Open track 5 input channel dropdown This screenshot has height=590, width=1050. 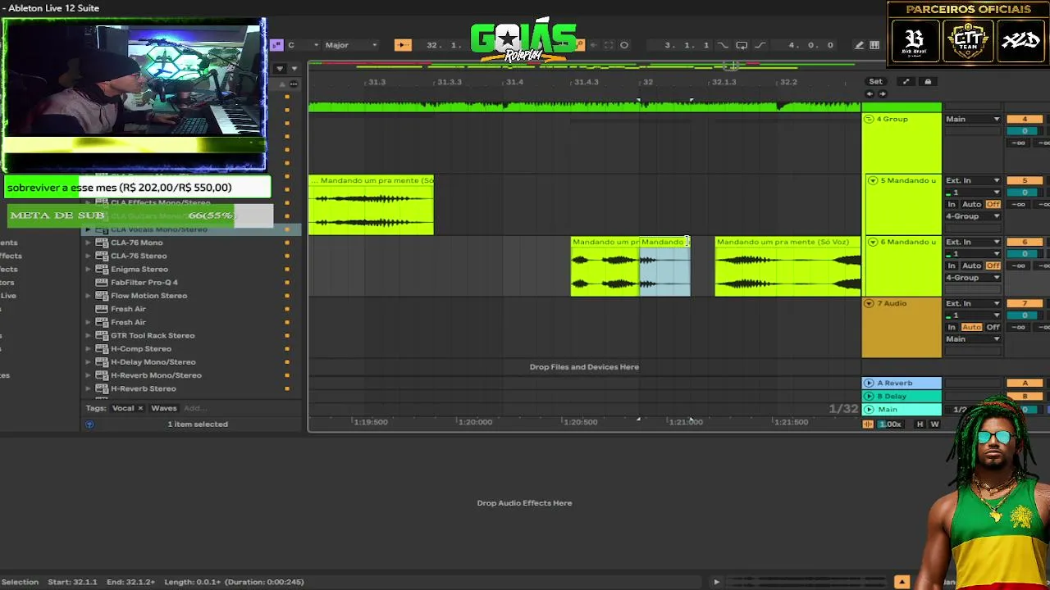[973, 193]
